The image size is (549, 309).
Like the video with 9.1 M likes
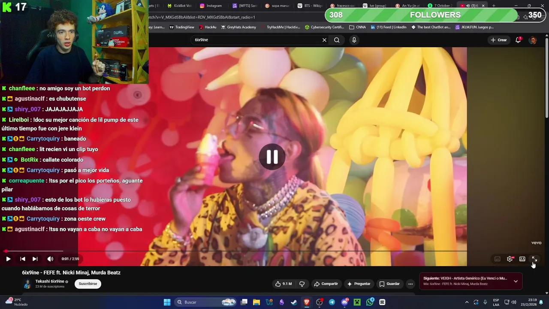tap(284, 284)
